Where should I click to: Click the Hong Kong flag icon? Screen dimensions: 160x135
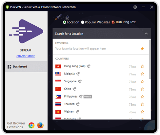pos(58,67)
